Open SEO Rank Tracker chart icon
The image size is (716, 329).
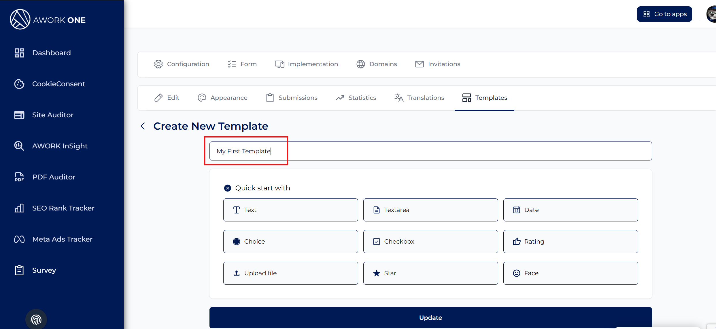(x=19, y=208)
